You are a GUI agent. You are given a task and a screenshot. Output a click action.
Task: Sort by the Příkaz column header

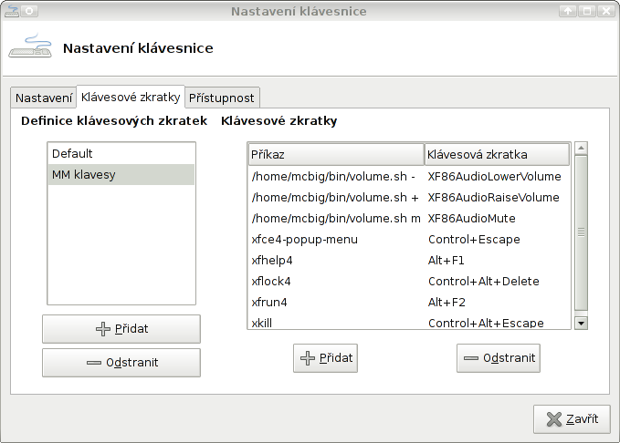tap(335, 154)
